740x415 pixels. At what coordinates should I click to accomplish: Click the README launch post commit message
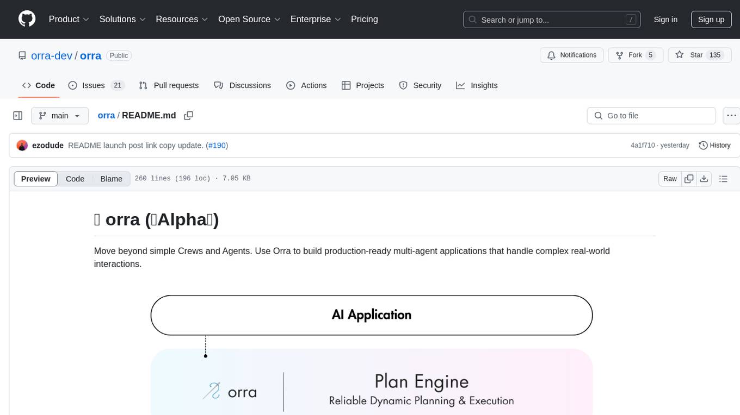(x=135, y=146)
